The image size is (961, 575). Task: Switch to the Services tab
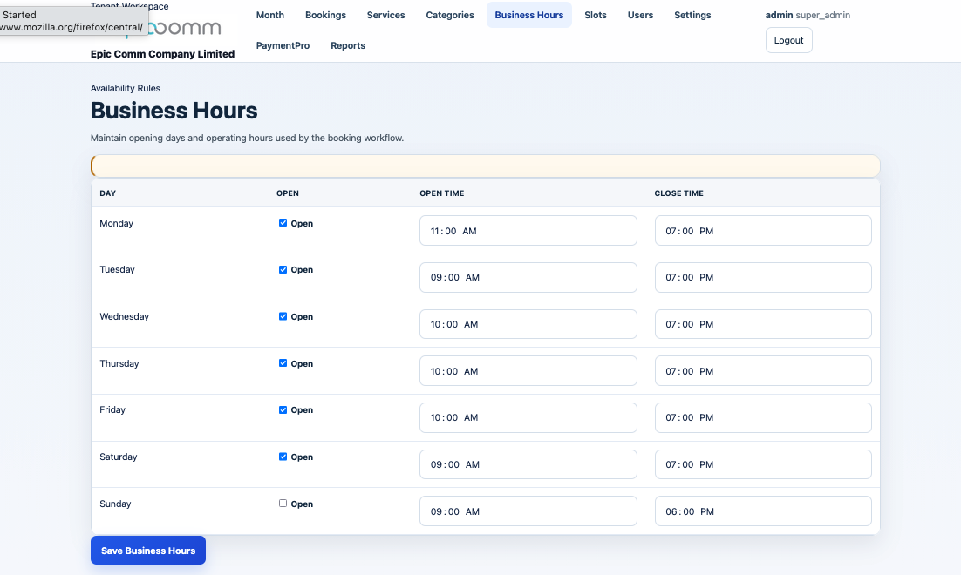385,15
